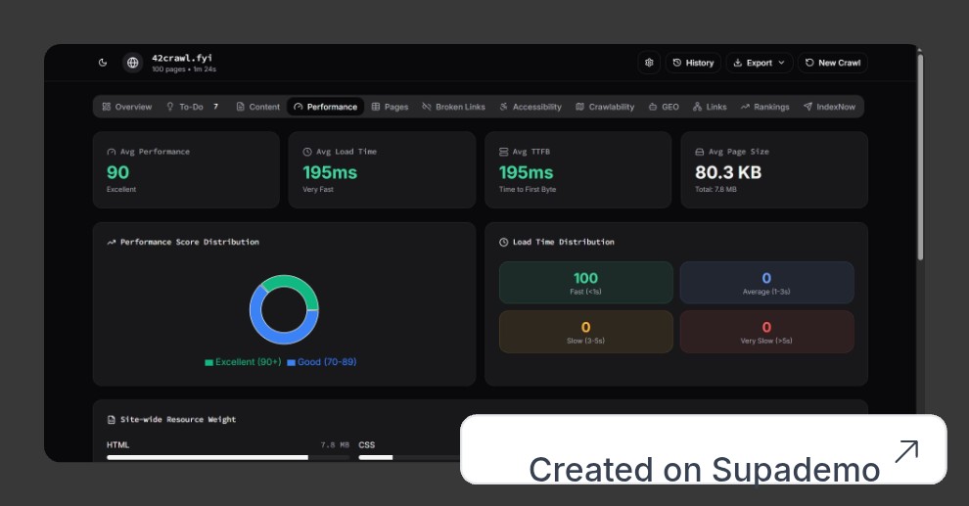Select the Fast (<1s) load time tile
969x506 pixels.
[585, 283]
